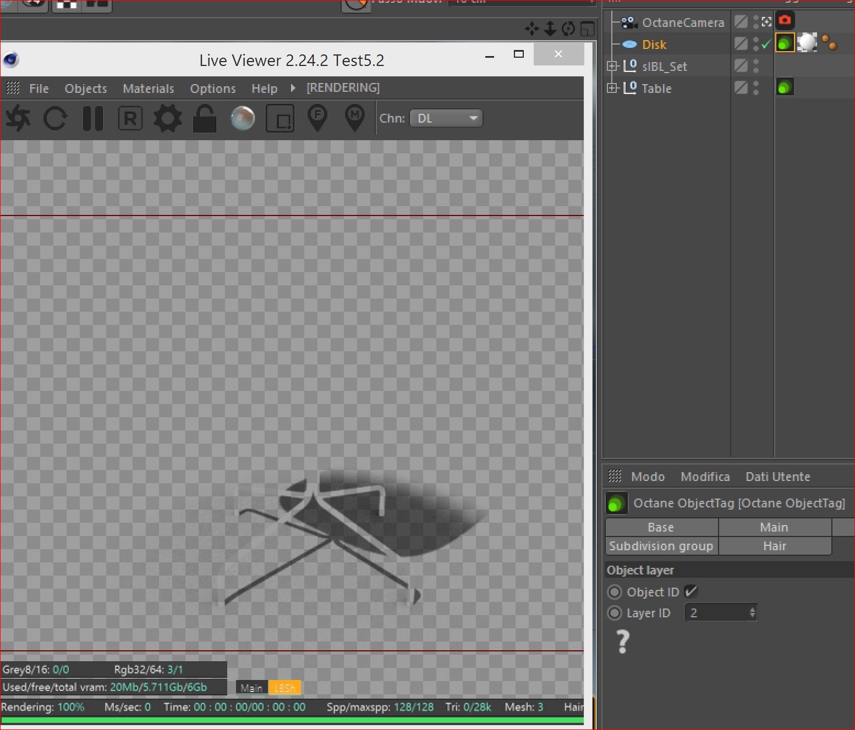This screenshot has height=730, width=855.
Task: Switch to the Subdivision group tab
Action: click(x=661, y=546)
